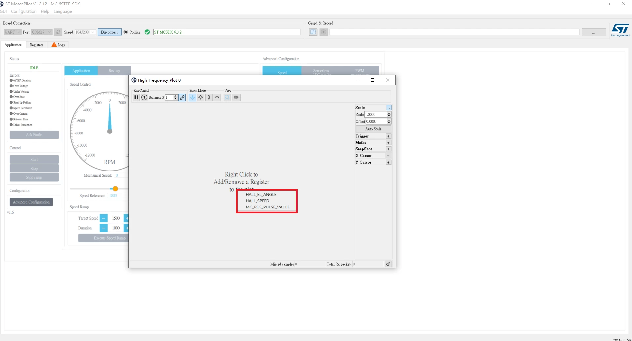Screen dimensions: 632x341
Task: Expand the Trigger section
Action: point(389,136)
